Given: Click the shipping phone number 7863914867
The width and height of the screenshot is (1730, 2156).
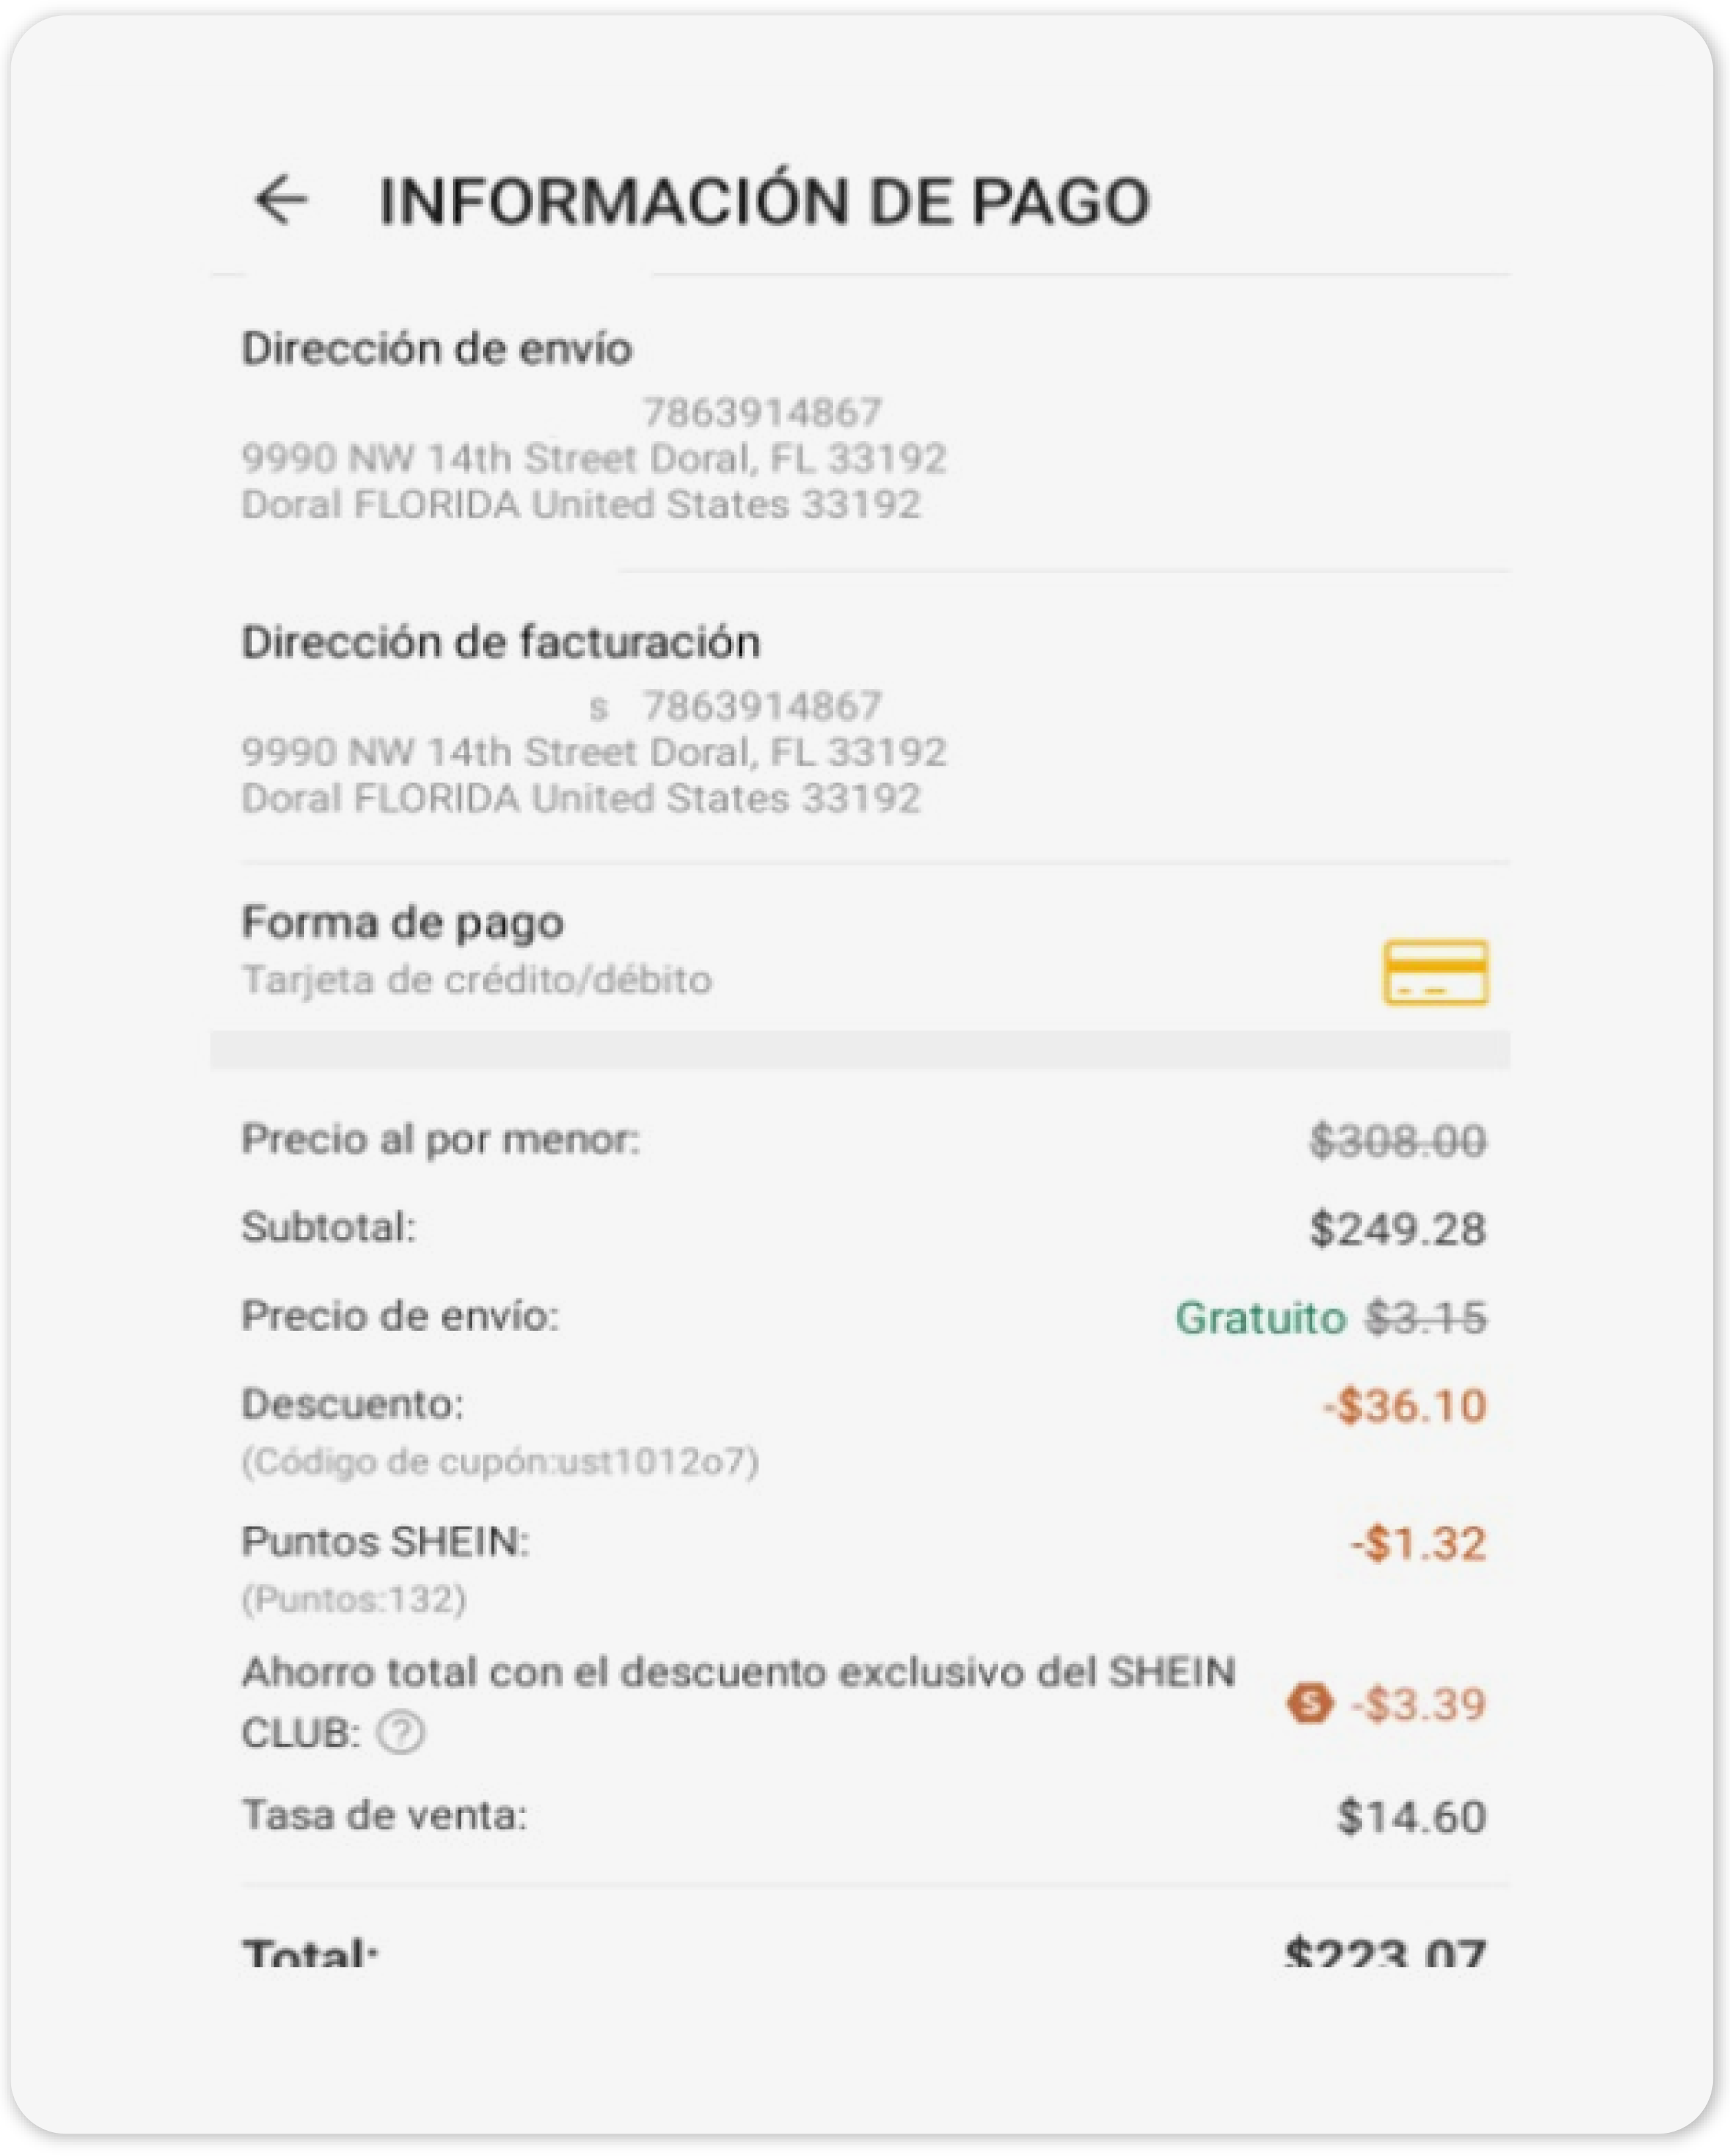Looking at the screenshot, I should click(762, 412).
